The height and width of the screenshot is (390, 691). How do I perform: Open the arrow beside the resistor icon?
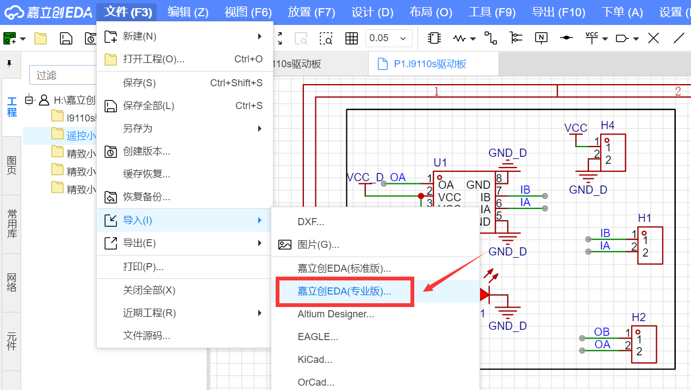[x=472, y=39]
